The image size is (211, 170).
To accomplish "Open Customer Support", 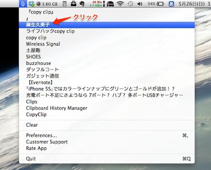I will [x=107, y=142].
